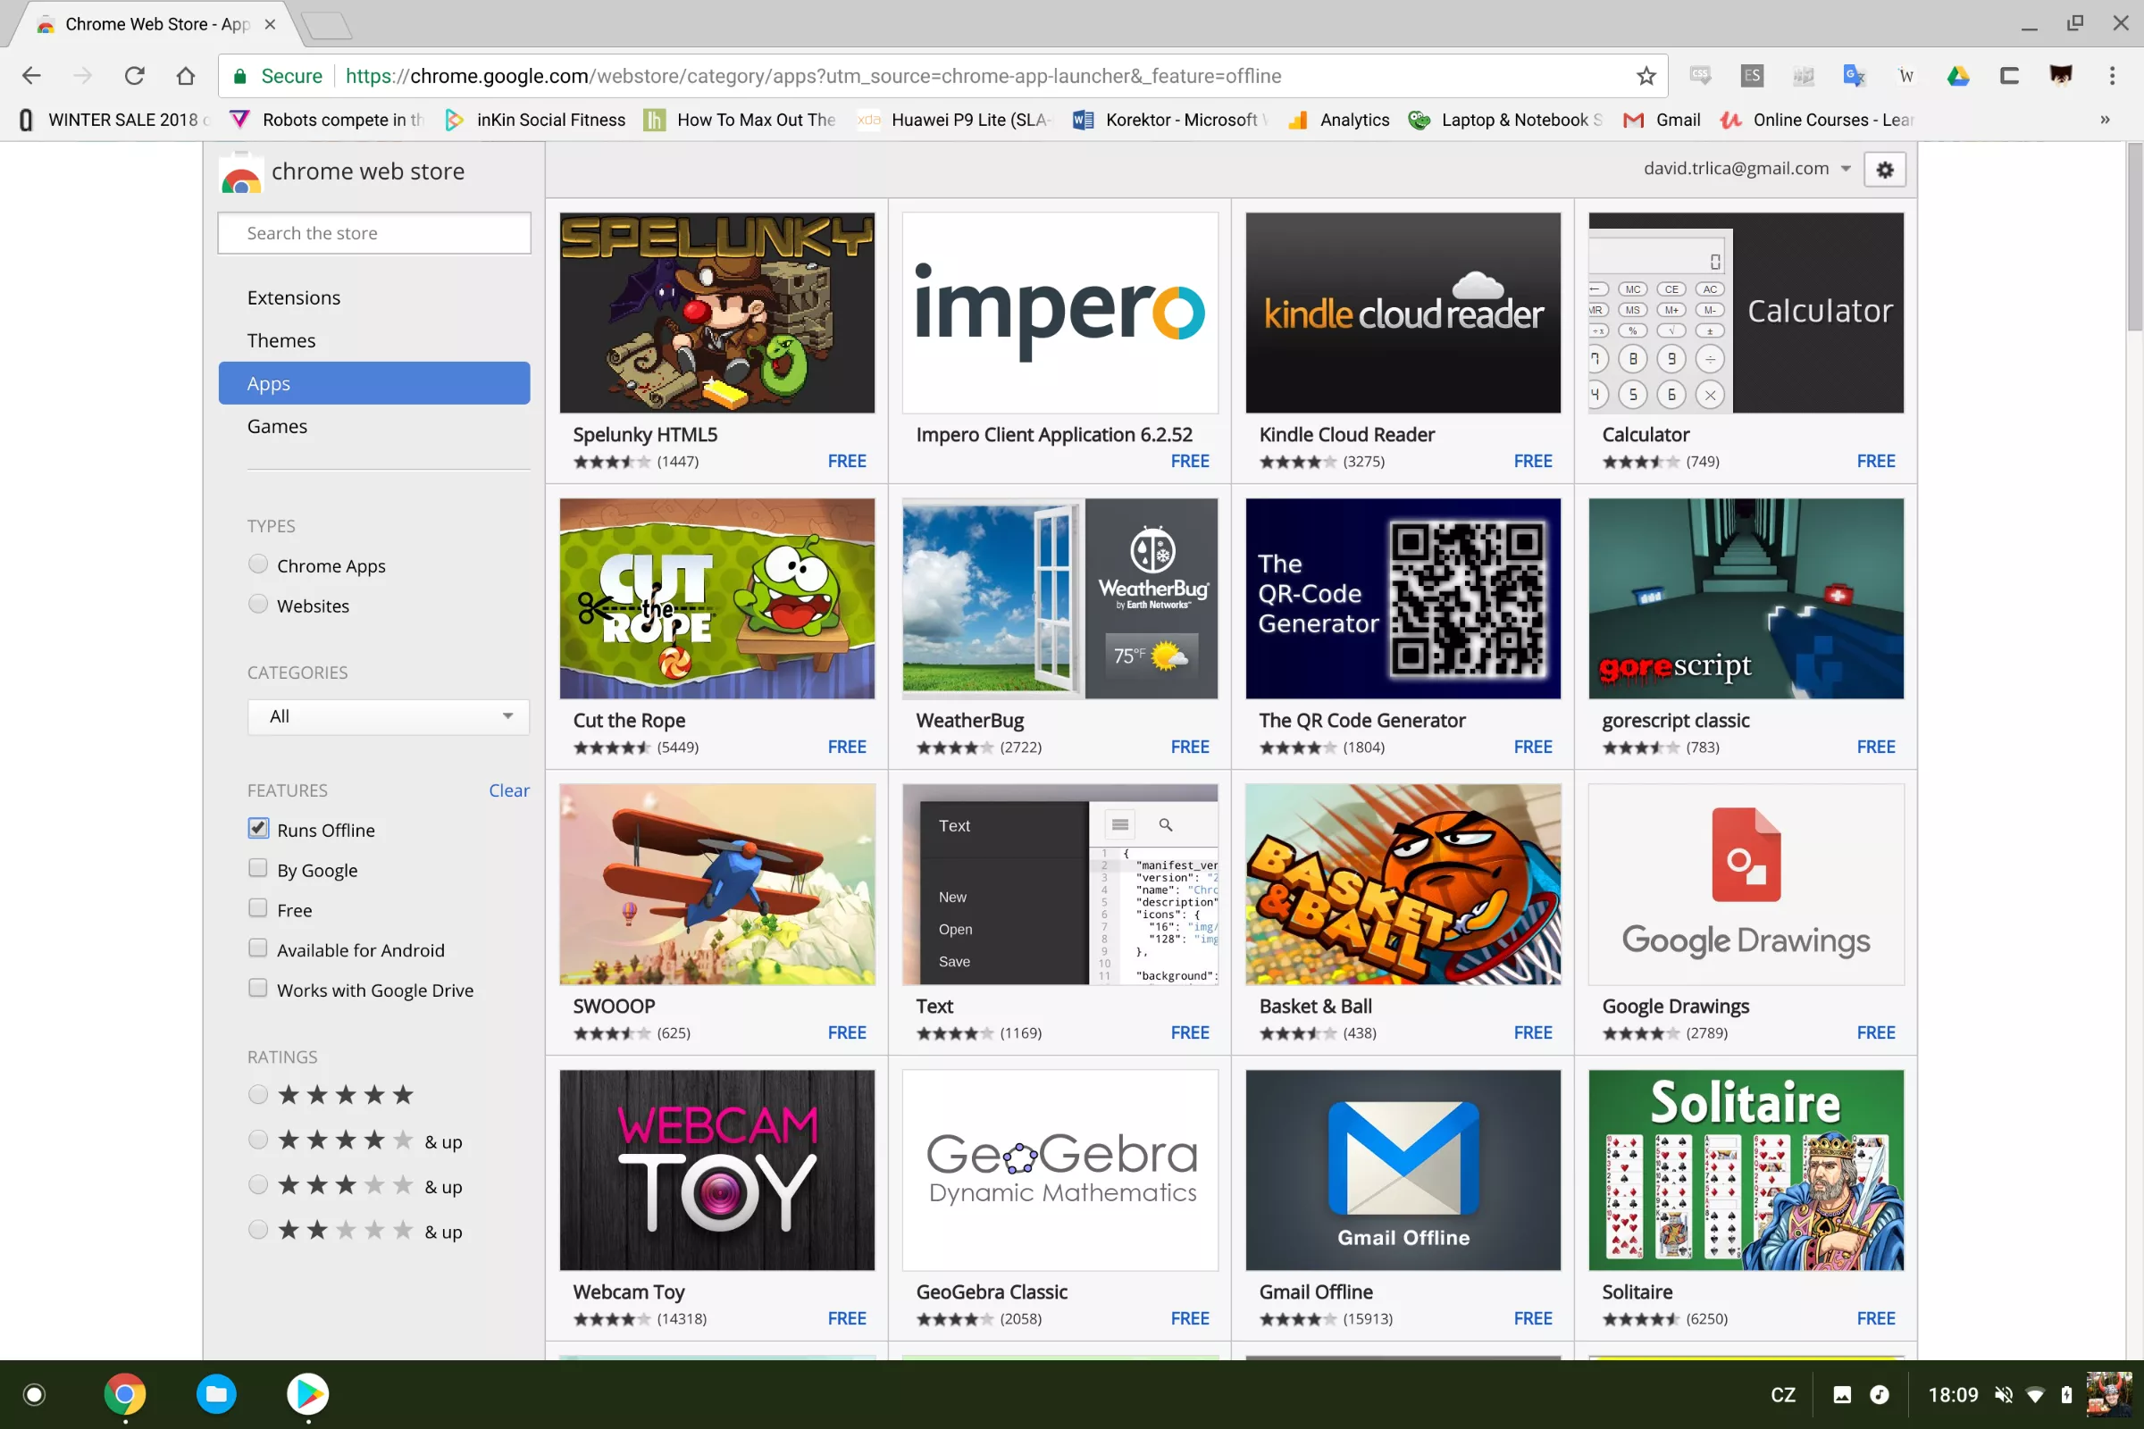Click the page vertical scrollbar
The width and height of the screenshot is (2144, 1429).
click(x=2135, y=237)
